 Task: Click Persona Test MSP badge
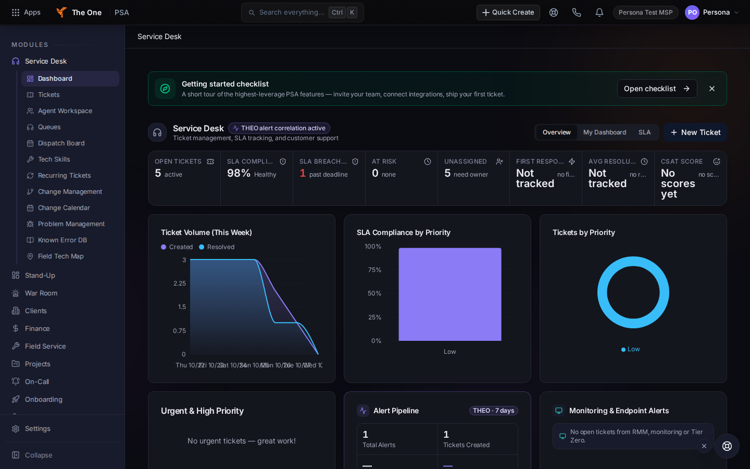pos(646,13)
